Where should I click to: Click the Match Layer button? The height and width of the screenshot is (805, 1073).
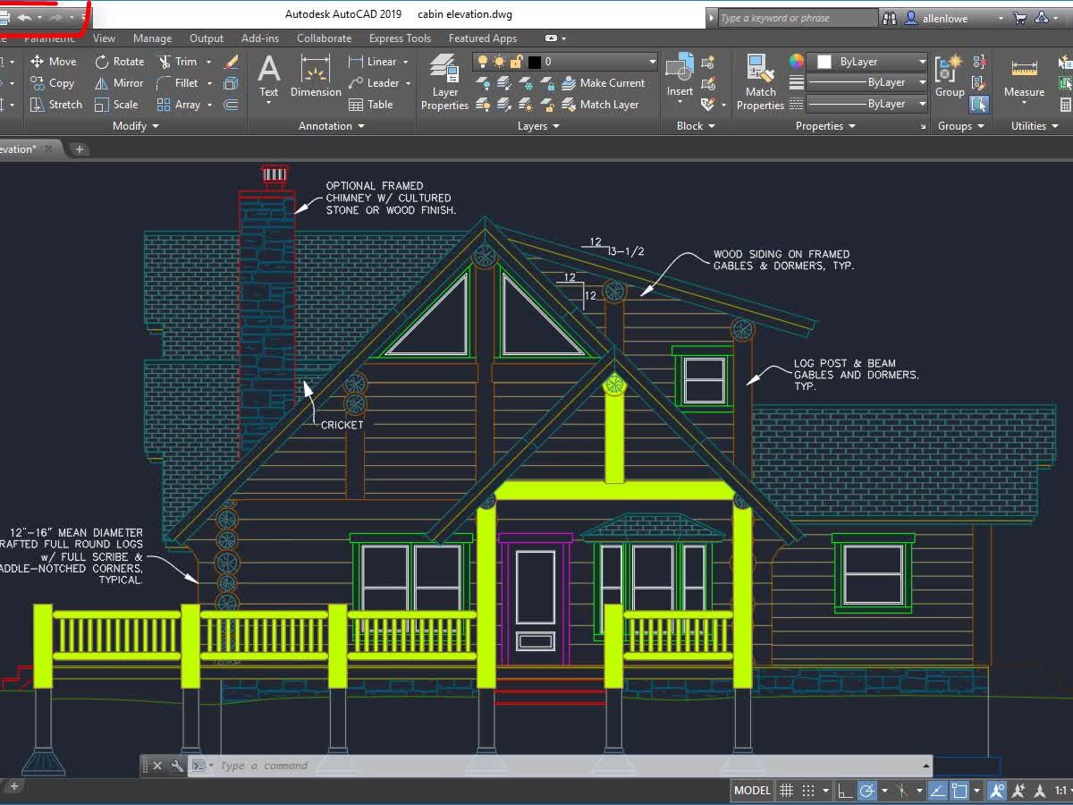pos(600,105)
